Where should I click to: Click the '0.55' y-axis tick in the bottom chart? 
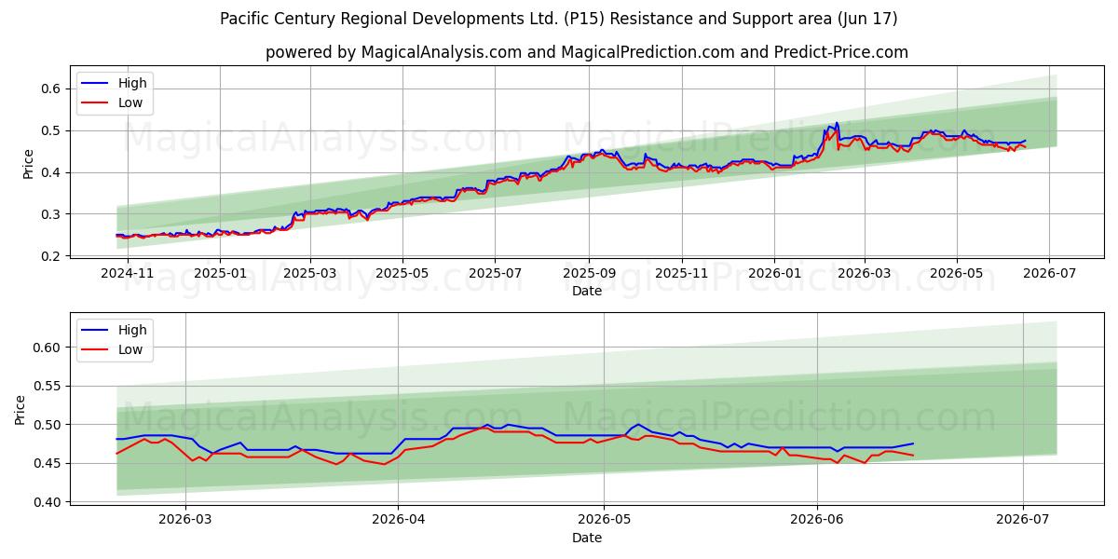pos(48,386)
